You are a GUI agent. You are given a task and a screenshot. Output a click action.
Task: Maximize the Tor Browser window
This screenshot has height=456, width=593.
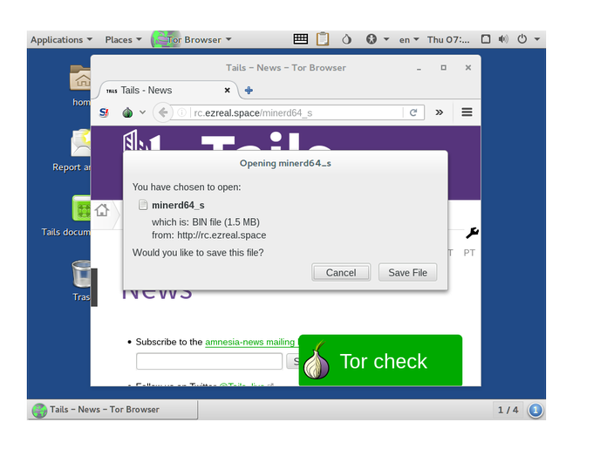click(x=444, y=68)
